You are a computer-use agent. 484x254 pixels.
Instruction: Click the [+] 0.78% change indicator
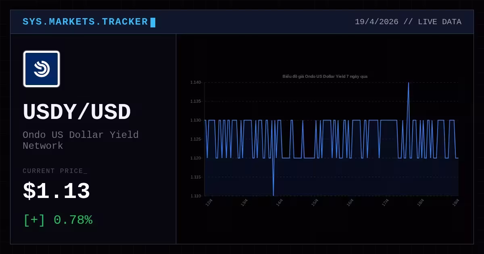click(58, 220)
